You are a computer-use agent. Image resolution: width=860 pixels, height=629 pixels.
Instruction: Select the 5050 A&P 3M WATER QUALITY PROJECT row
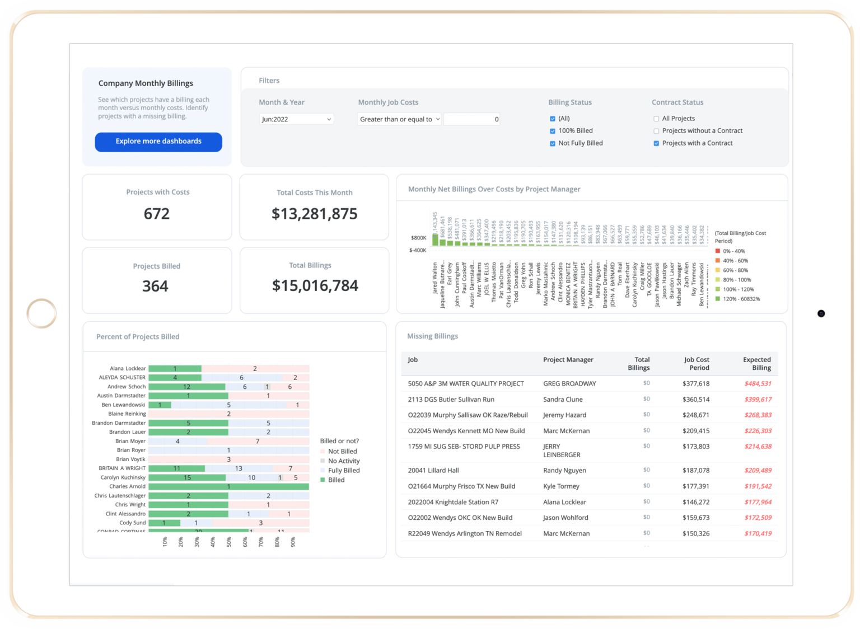[466, 383]
